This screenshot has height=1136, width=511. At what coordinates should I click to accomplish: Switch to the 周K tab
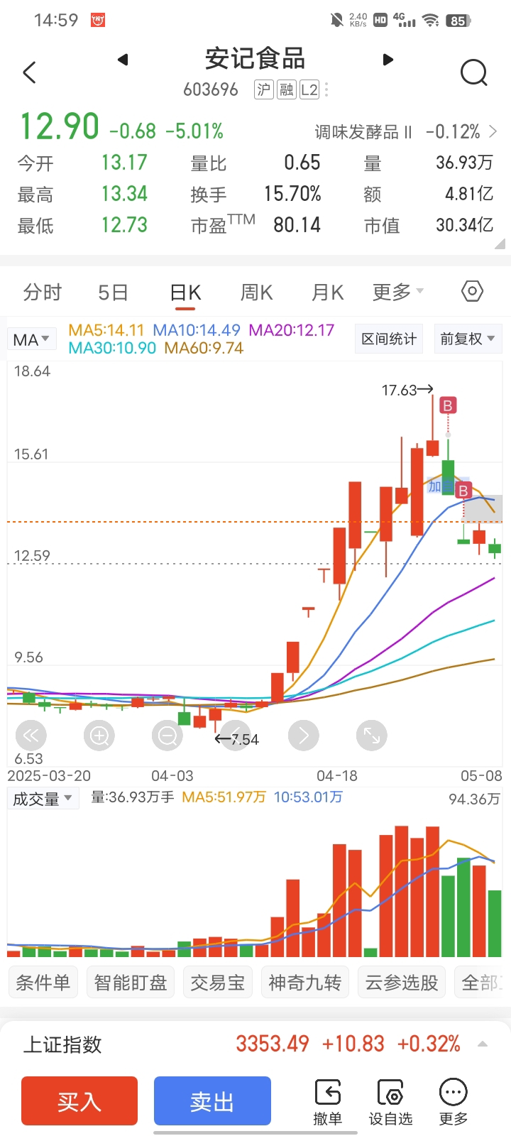[256, 292]
